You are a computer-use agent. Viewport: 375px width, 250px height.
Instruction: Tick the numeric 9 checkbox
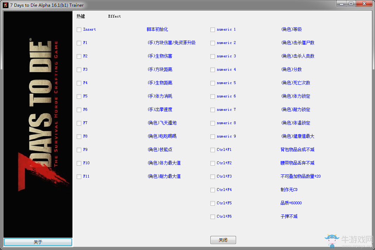coord(212,137)
